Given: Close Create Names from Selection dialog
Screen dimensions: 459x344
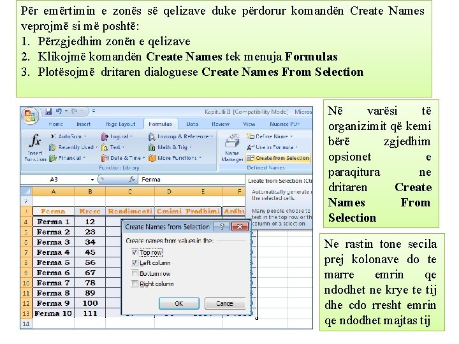Looking at the screenshot, I should coord(240,227).
